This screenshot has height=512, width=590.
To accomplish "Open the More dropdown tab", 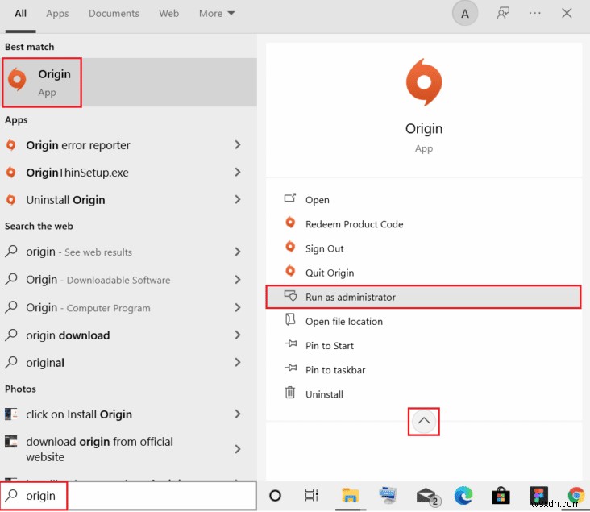I will pos(217,14).
